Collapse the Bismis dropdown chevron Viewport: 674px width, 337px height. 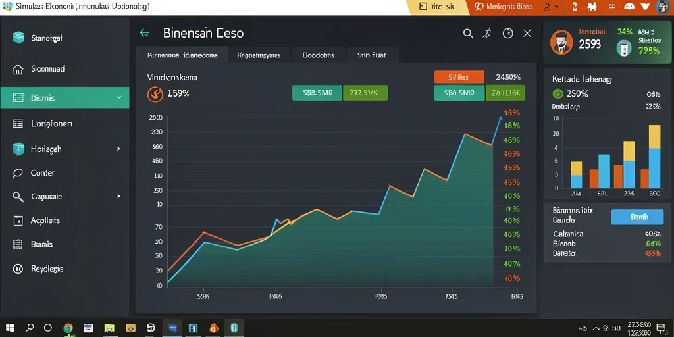point(119,98)
